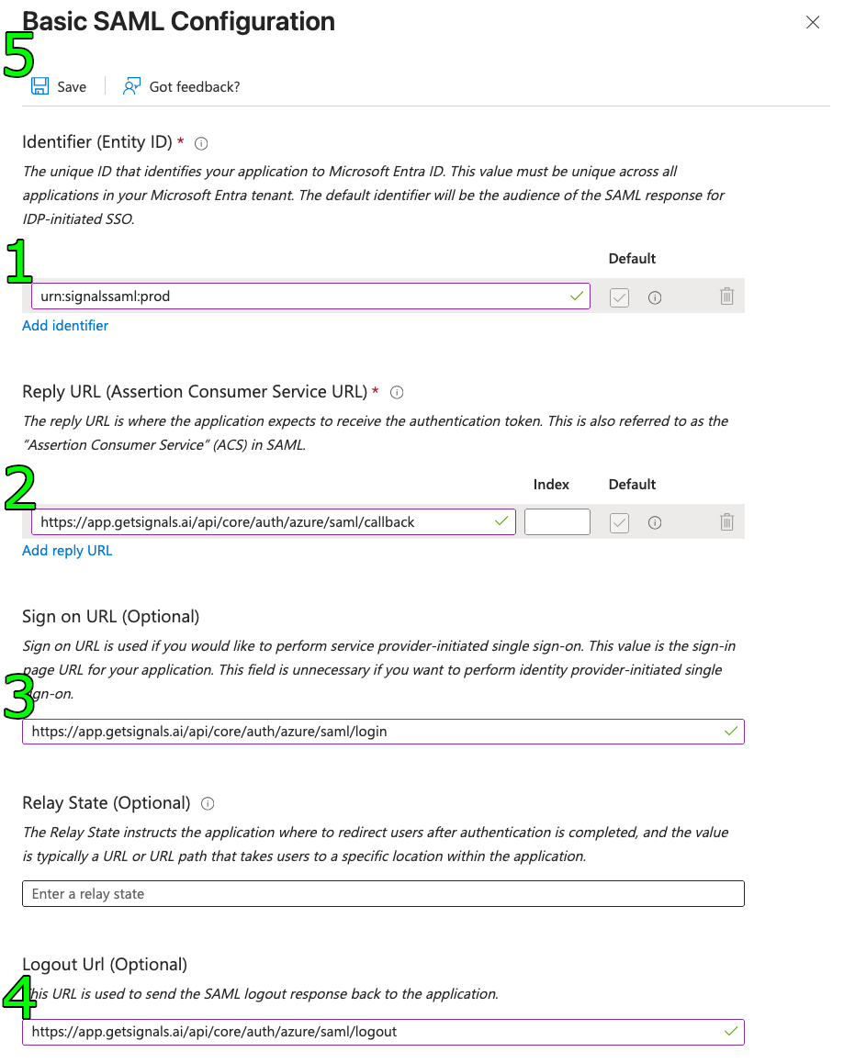Viewport: 844px width, 1063px height.
Task: Close the Basic SAML Configuration panel
Action: [x=813, y=22]
